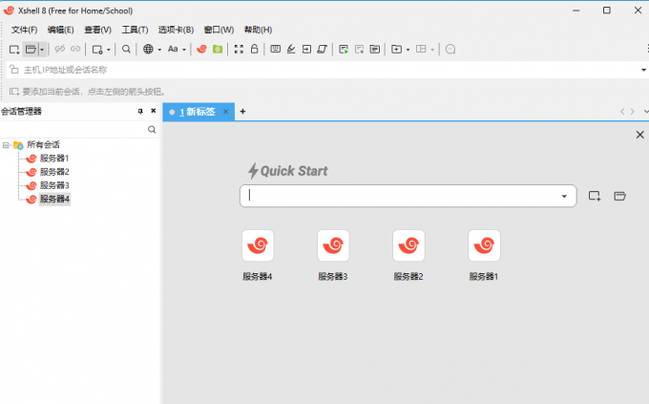
Task: Open the 文件(F) menu
Action: (24, 30)
